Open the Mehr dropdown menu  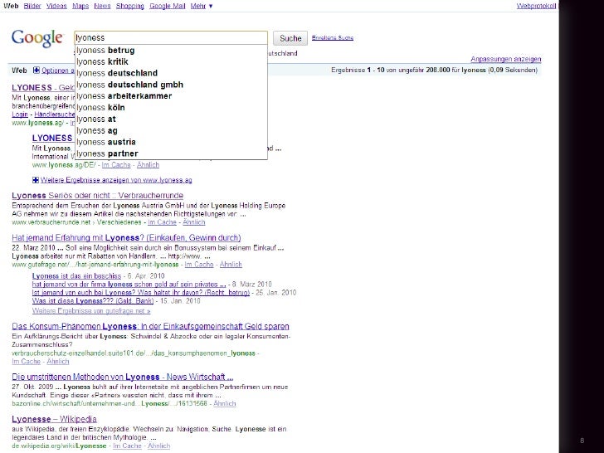pyautogui.click(x=202, y=6)
